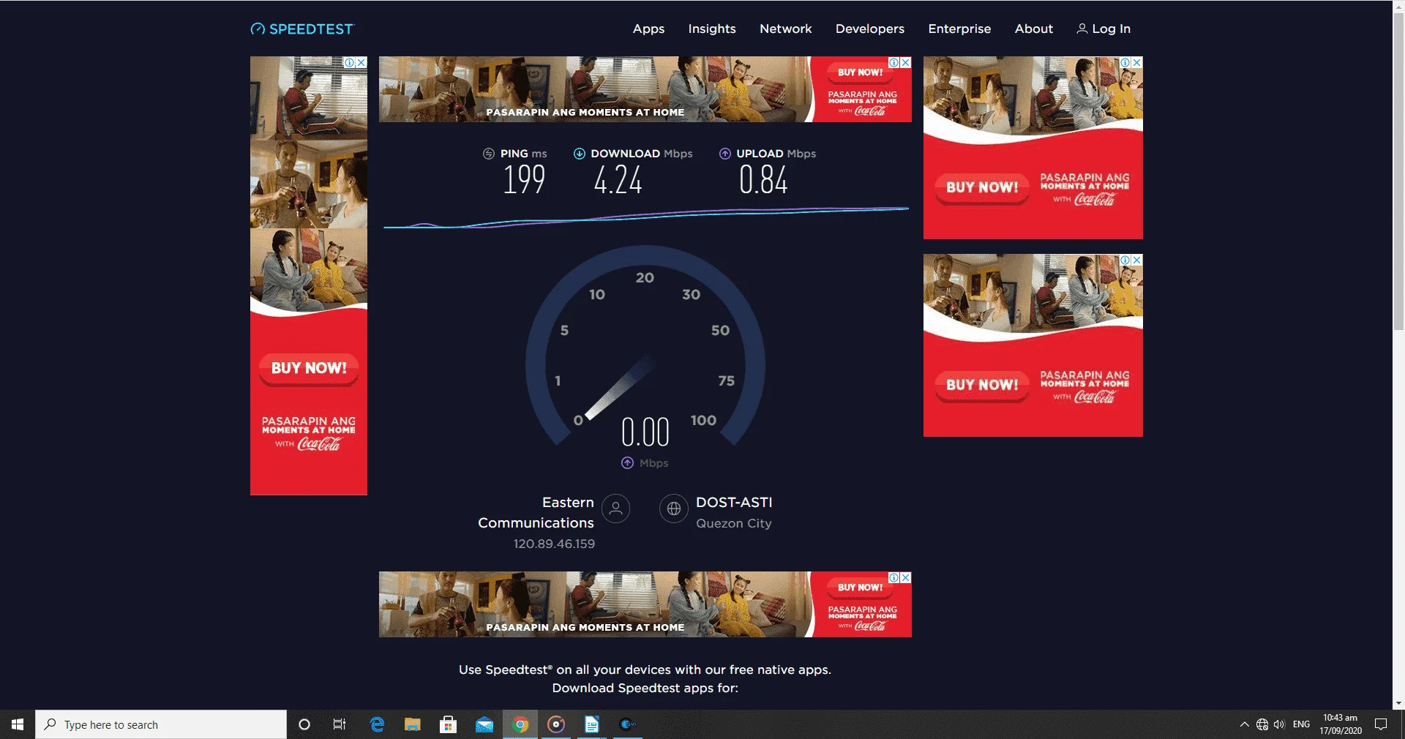
Task: Open network settings from system tray
Action: click(x=1262, y=724)
